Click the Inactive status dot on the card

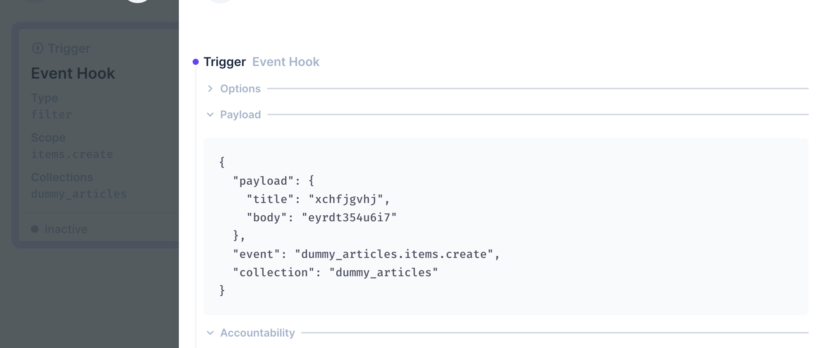(35, 229)
